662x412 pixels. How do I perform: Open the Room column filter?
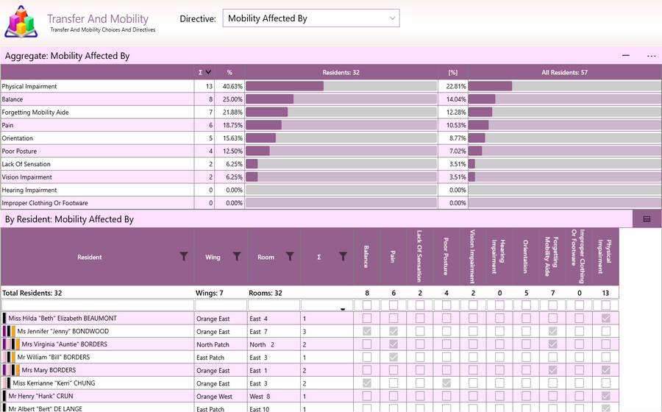click(290, 256)
